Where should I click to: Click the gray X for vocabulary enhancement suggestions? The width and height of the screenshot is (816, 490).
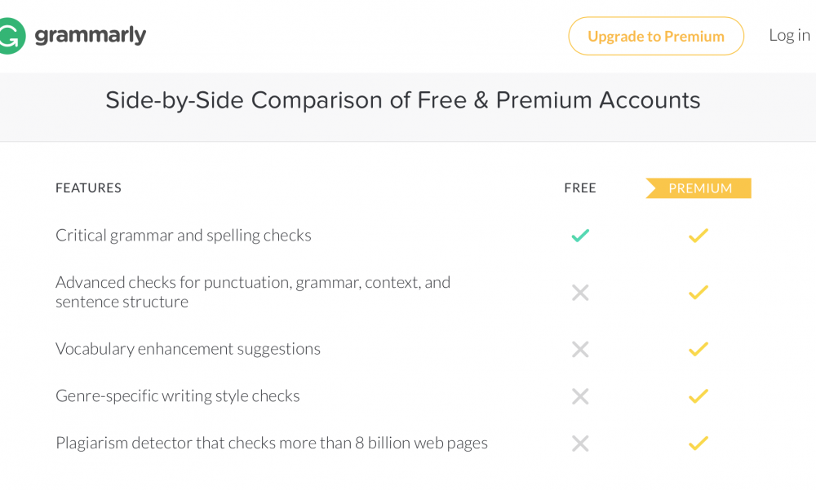pyautogui.click(x=580, y=349)
